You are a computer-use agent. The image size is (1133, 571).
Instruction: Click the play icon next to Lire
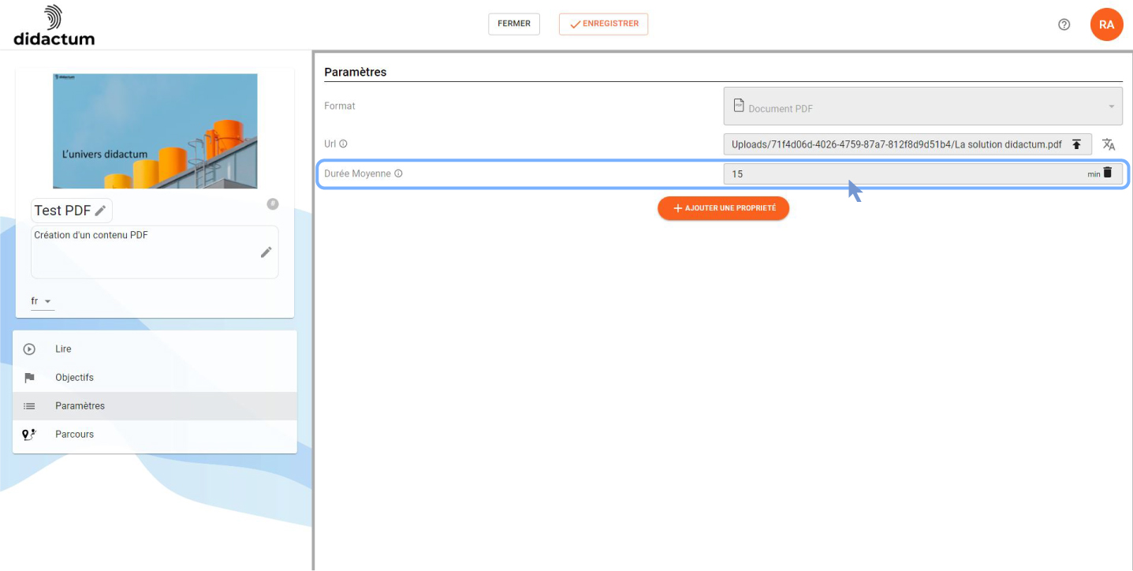point(29,349)
